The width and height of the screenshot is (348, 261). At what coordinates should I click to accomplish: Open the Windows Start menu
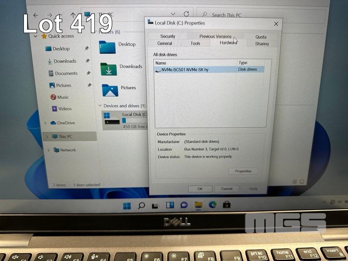(127, 205)
